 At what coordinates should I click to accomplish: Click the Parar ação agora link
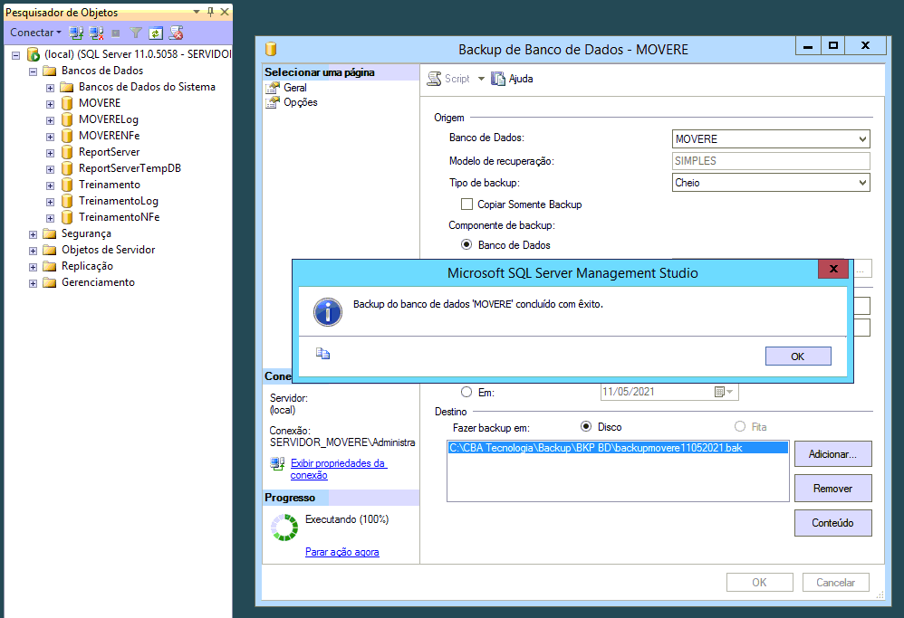click(x=341, y=552)
